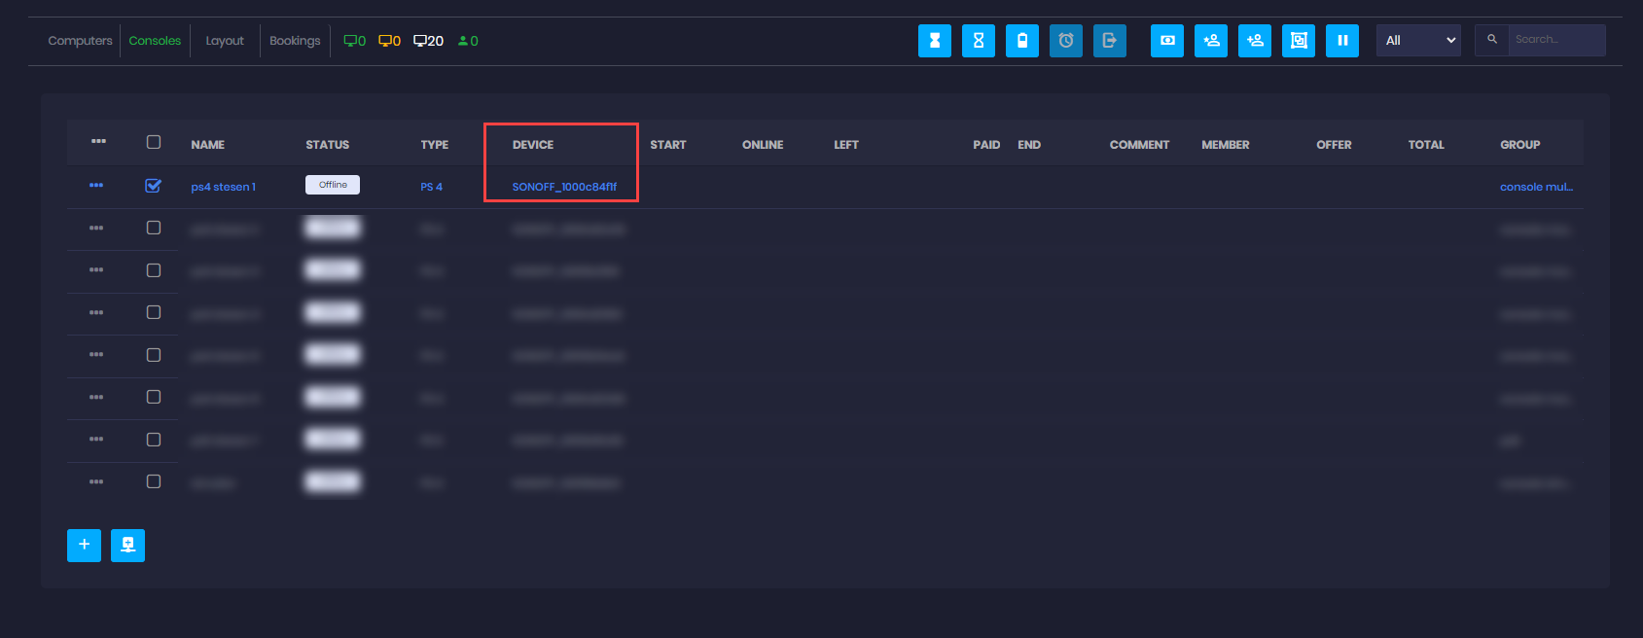The image size is (1643, 638).
Task: Open the Bookings tab
Action: [x=295, y=41]
